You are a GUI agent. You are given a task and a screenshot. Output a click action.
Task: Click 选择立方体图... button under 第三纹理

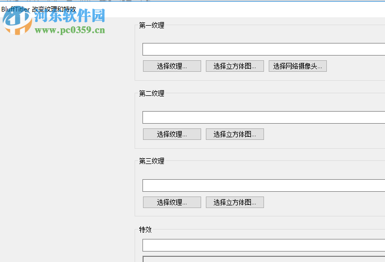[235, 202]
